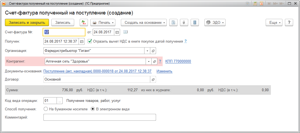
Task: Click the Получен datetime field
Action: click(x=61, y=41)
